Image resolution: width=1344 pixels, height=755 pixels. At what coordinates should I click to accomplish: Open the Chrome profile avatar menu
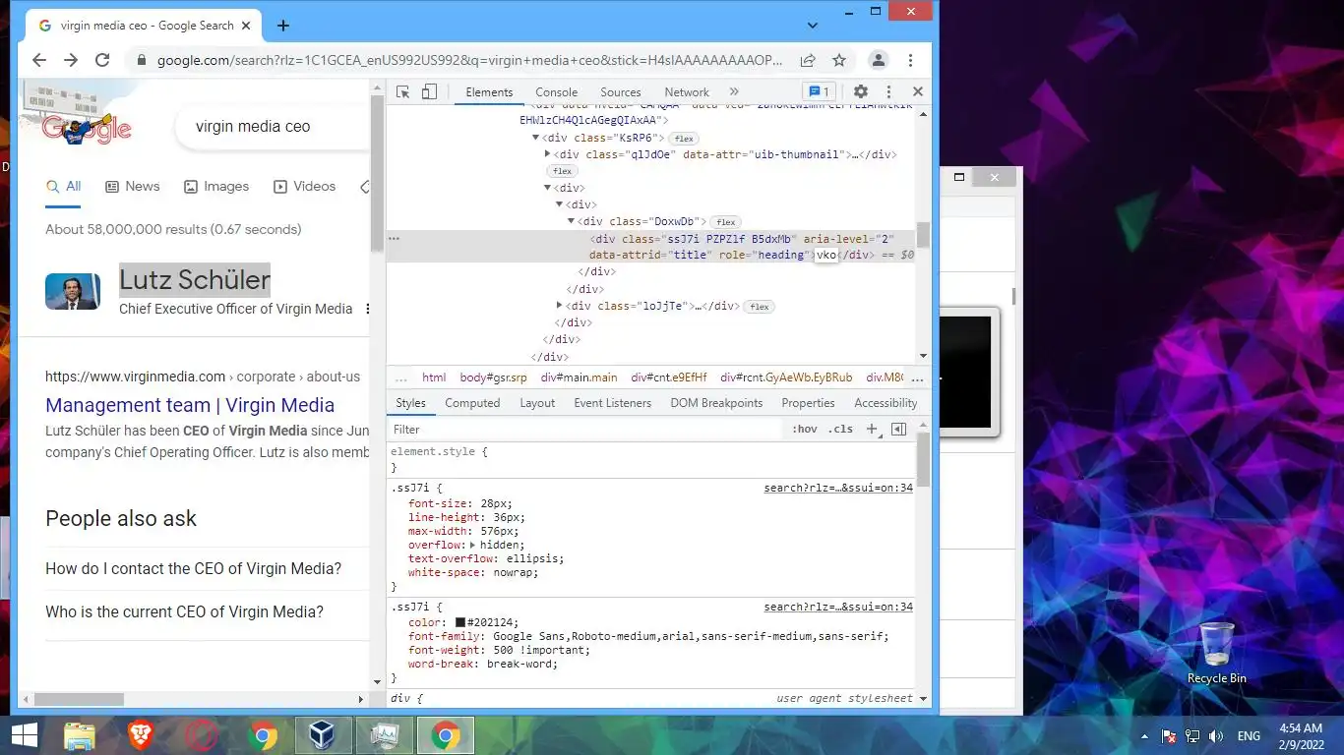[x=879, y=60]
